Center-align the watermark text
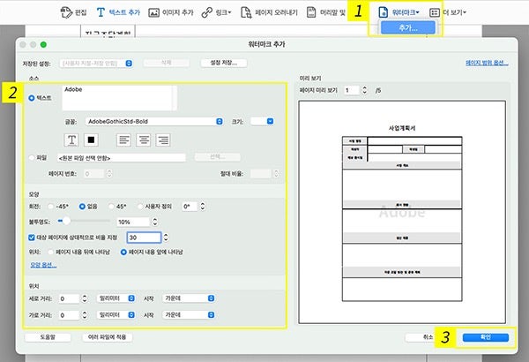Image resolution: width=529 pixels, height=362 pixels. [144, 140]
